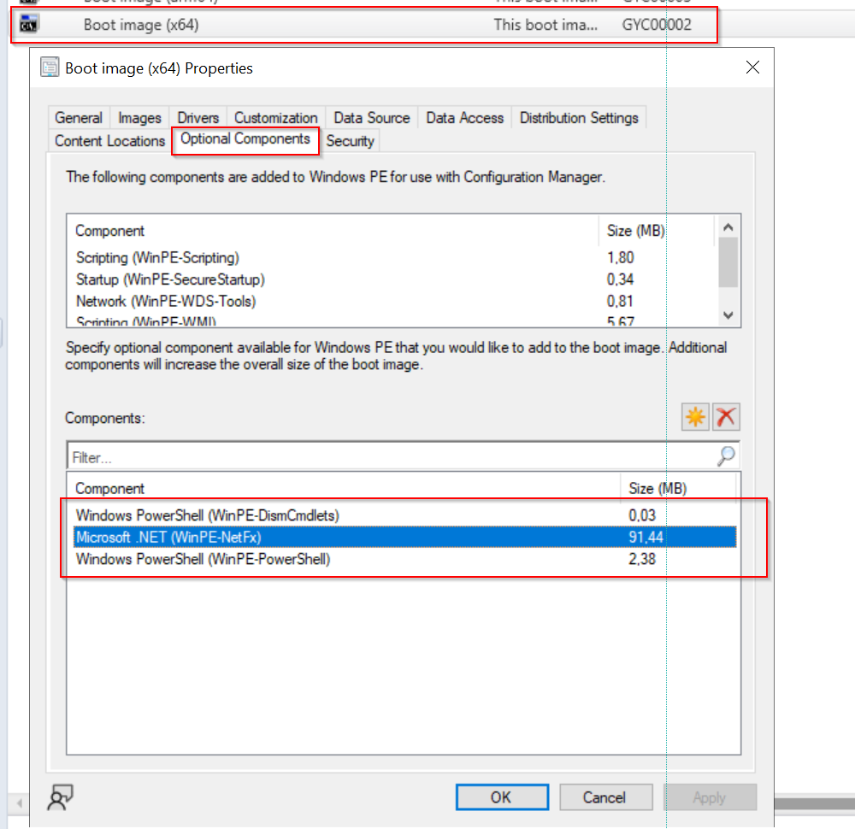Click the 0,81 size value
The image size is (855, 829).
[621, 301]
